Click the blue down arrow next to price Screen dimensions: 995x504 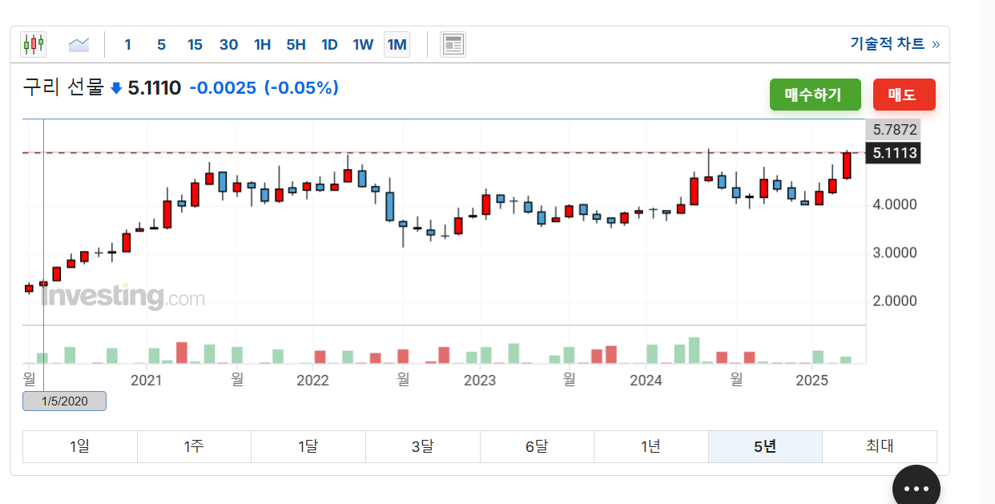(x=116, y=88)
